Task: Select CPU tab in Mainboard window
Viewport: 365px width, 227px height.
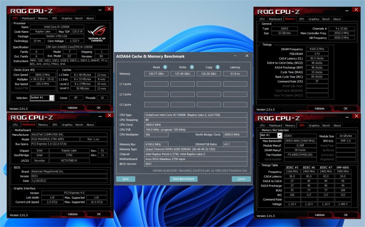Action: 15,125
